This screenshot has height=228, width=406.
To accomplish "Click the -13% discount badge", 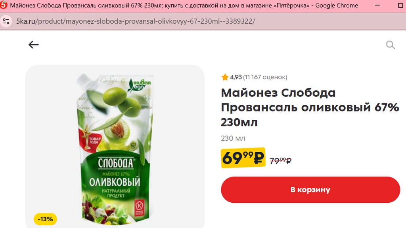I will [x=45, y=219].
